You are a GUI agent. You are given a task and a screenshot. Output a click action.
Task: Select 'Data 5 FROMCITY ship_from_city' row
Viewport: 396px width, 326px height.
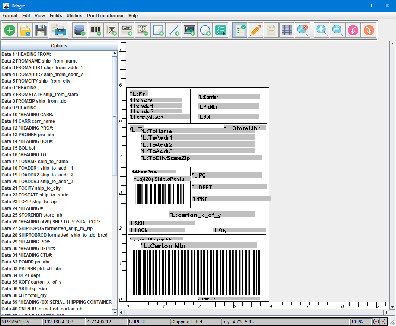(56, 81)
